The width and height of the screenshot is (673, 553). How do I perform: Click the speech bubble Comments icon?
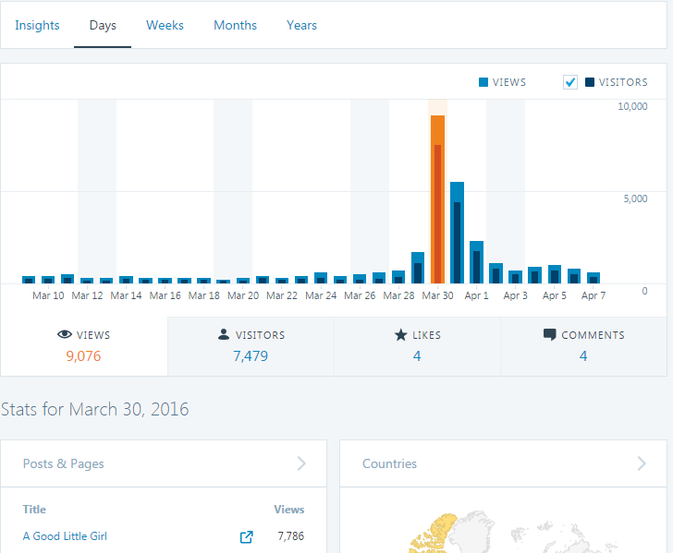[550, 335]
